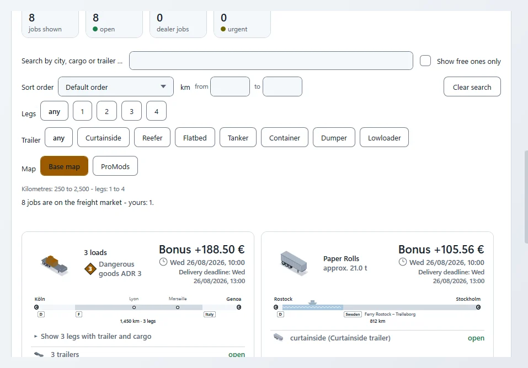The image size is (528, 368).
Task: Select Legs filter 4
Action: point(156,111)
